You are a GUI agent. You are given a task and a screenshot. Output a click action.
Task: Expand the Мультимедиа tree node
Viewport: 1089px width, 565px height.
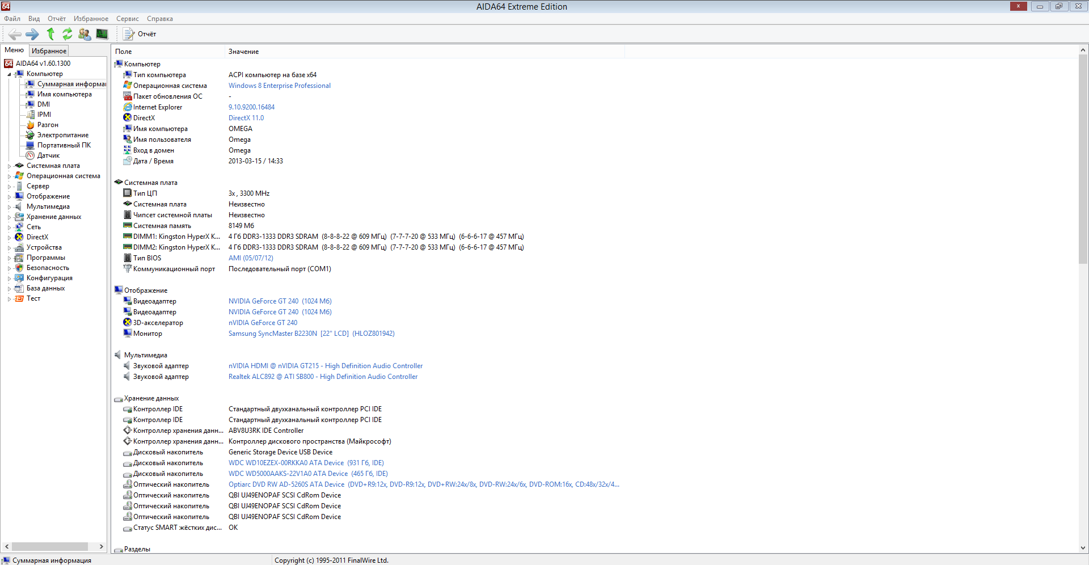click(9, 207)
